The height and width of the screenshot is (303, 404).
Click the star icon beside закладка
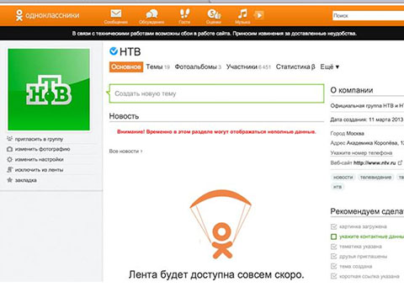[10, 180]
